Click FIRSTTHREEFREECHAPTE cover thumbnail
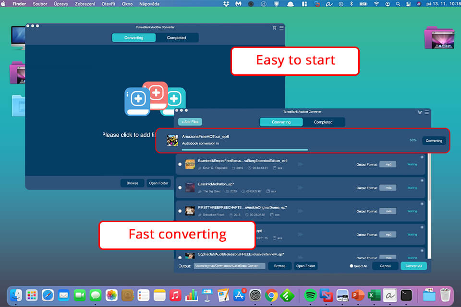Image resolution: width=461 pixels, height=307 pixels. pos(190,211)
